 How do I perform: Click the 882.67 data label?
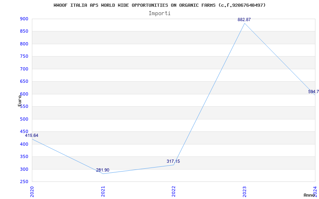tap(244, 20)
